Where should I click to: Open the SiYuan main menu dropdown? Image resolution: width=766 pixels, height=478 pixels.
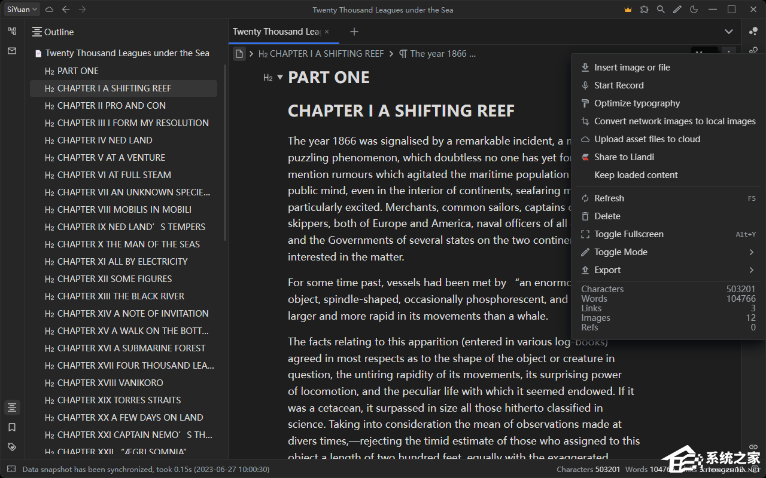pyautogui.click(x=23, y=10)
